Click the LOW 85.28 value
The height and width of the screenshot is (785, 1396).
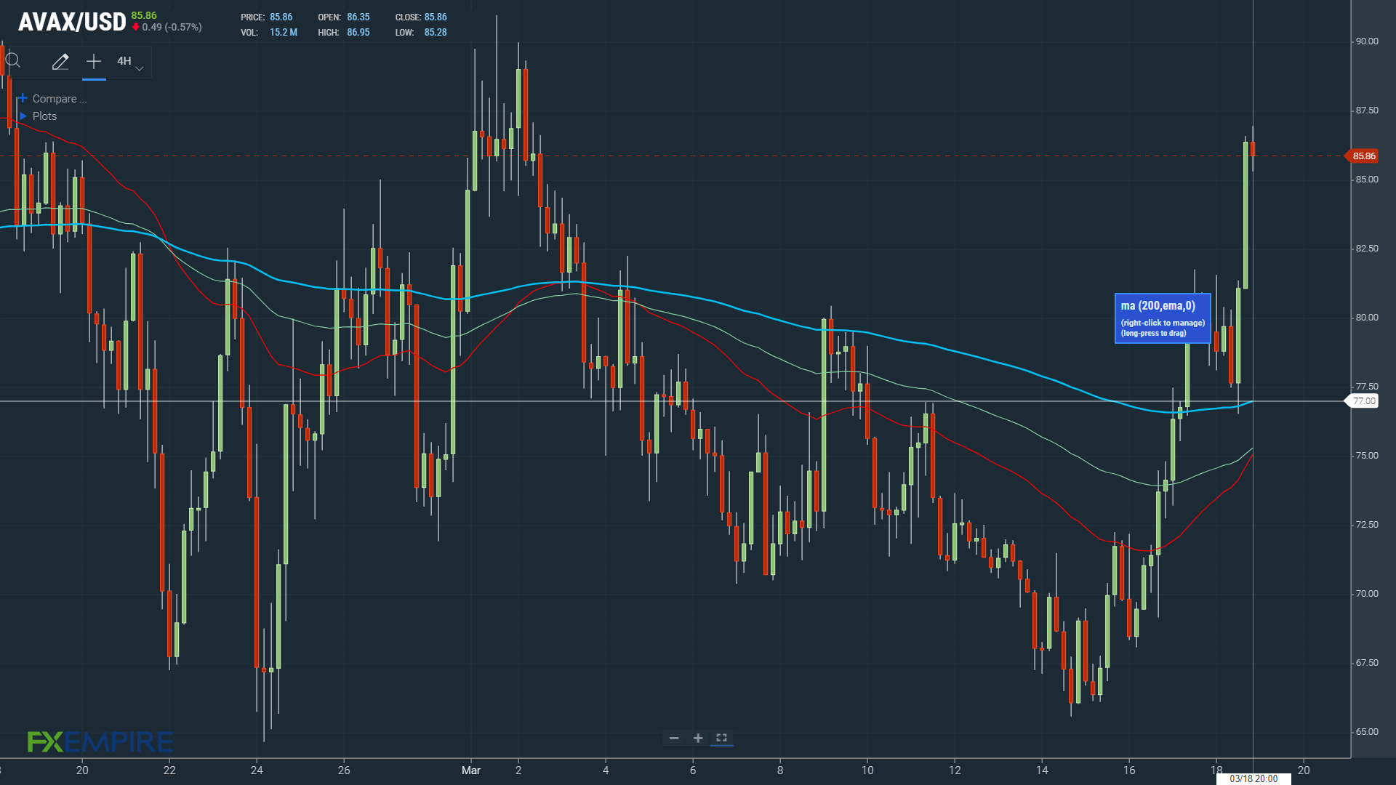(x=436, y=33)
